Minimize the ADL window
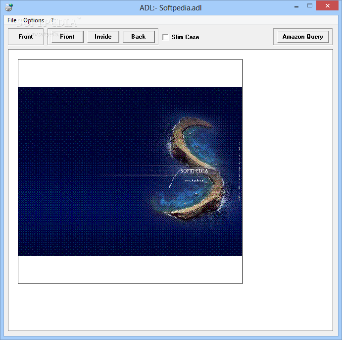 click(x=296, y=6)
